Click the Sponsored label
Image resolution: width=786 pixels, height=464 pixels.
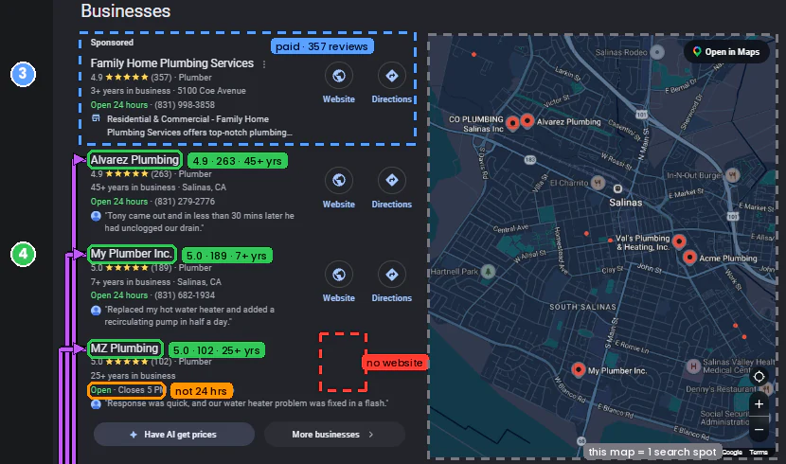112,43
